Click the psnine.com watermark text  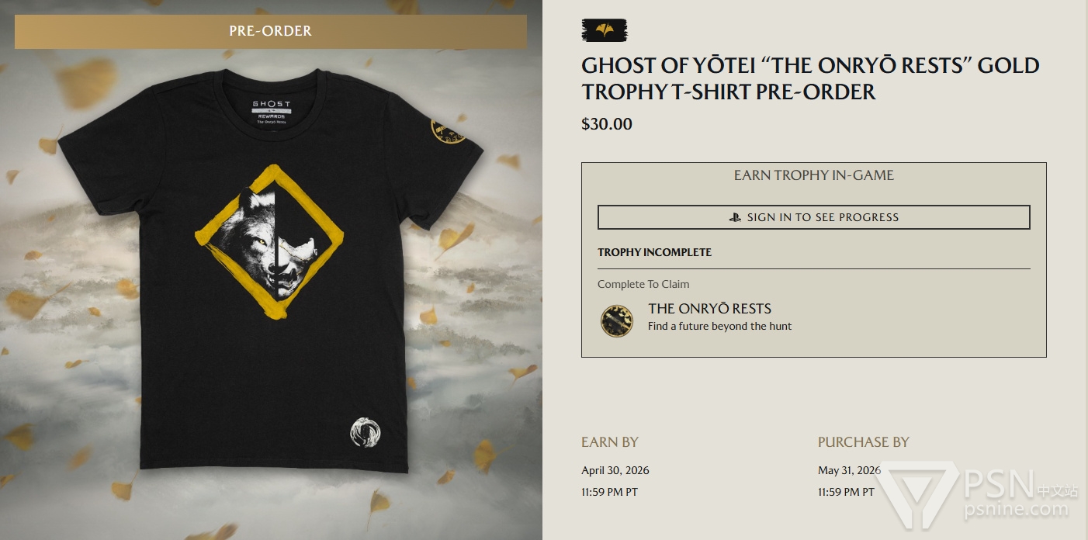tap(1018, 509)
